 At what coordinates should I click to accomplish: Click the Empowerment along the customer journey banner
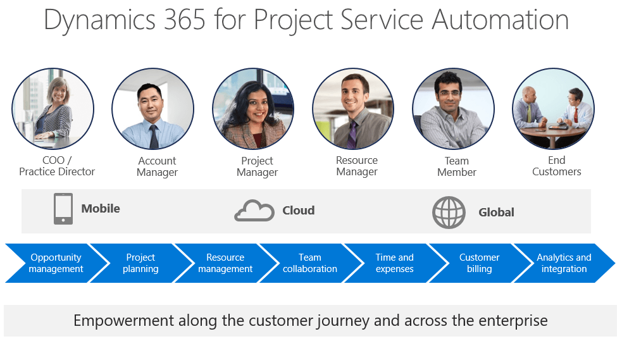coord(310,321)
